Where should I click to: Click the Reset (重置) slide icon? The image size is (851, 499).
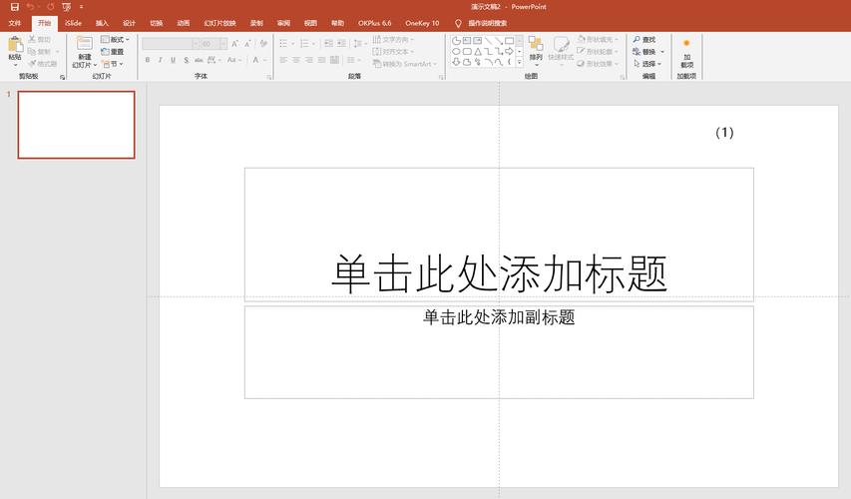pyautogui.click(x=112, y=52)
